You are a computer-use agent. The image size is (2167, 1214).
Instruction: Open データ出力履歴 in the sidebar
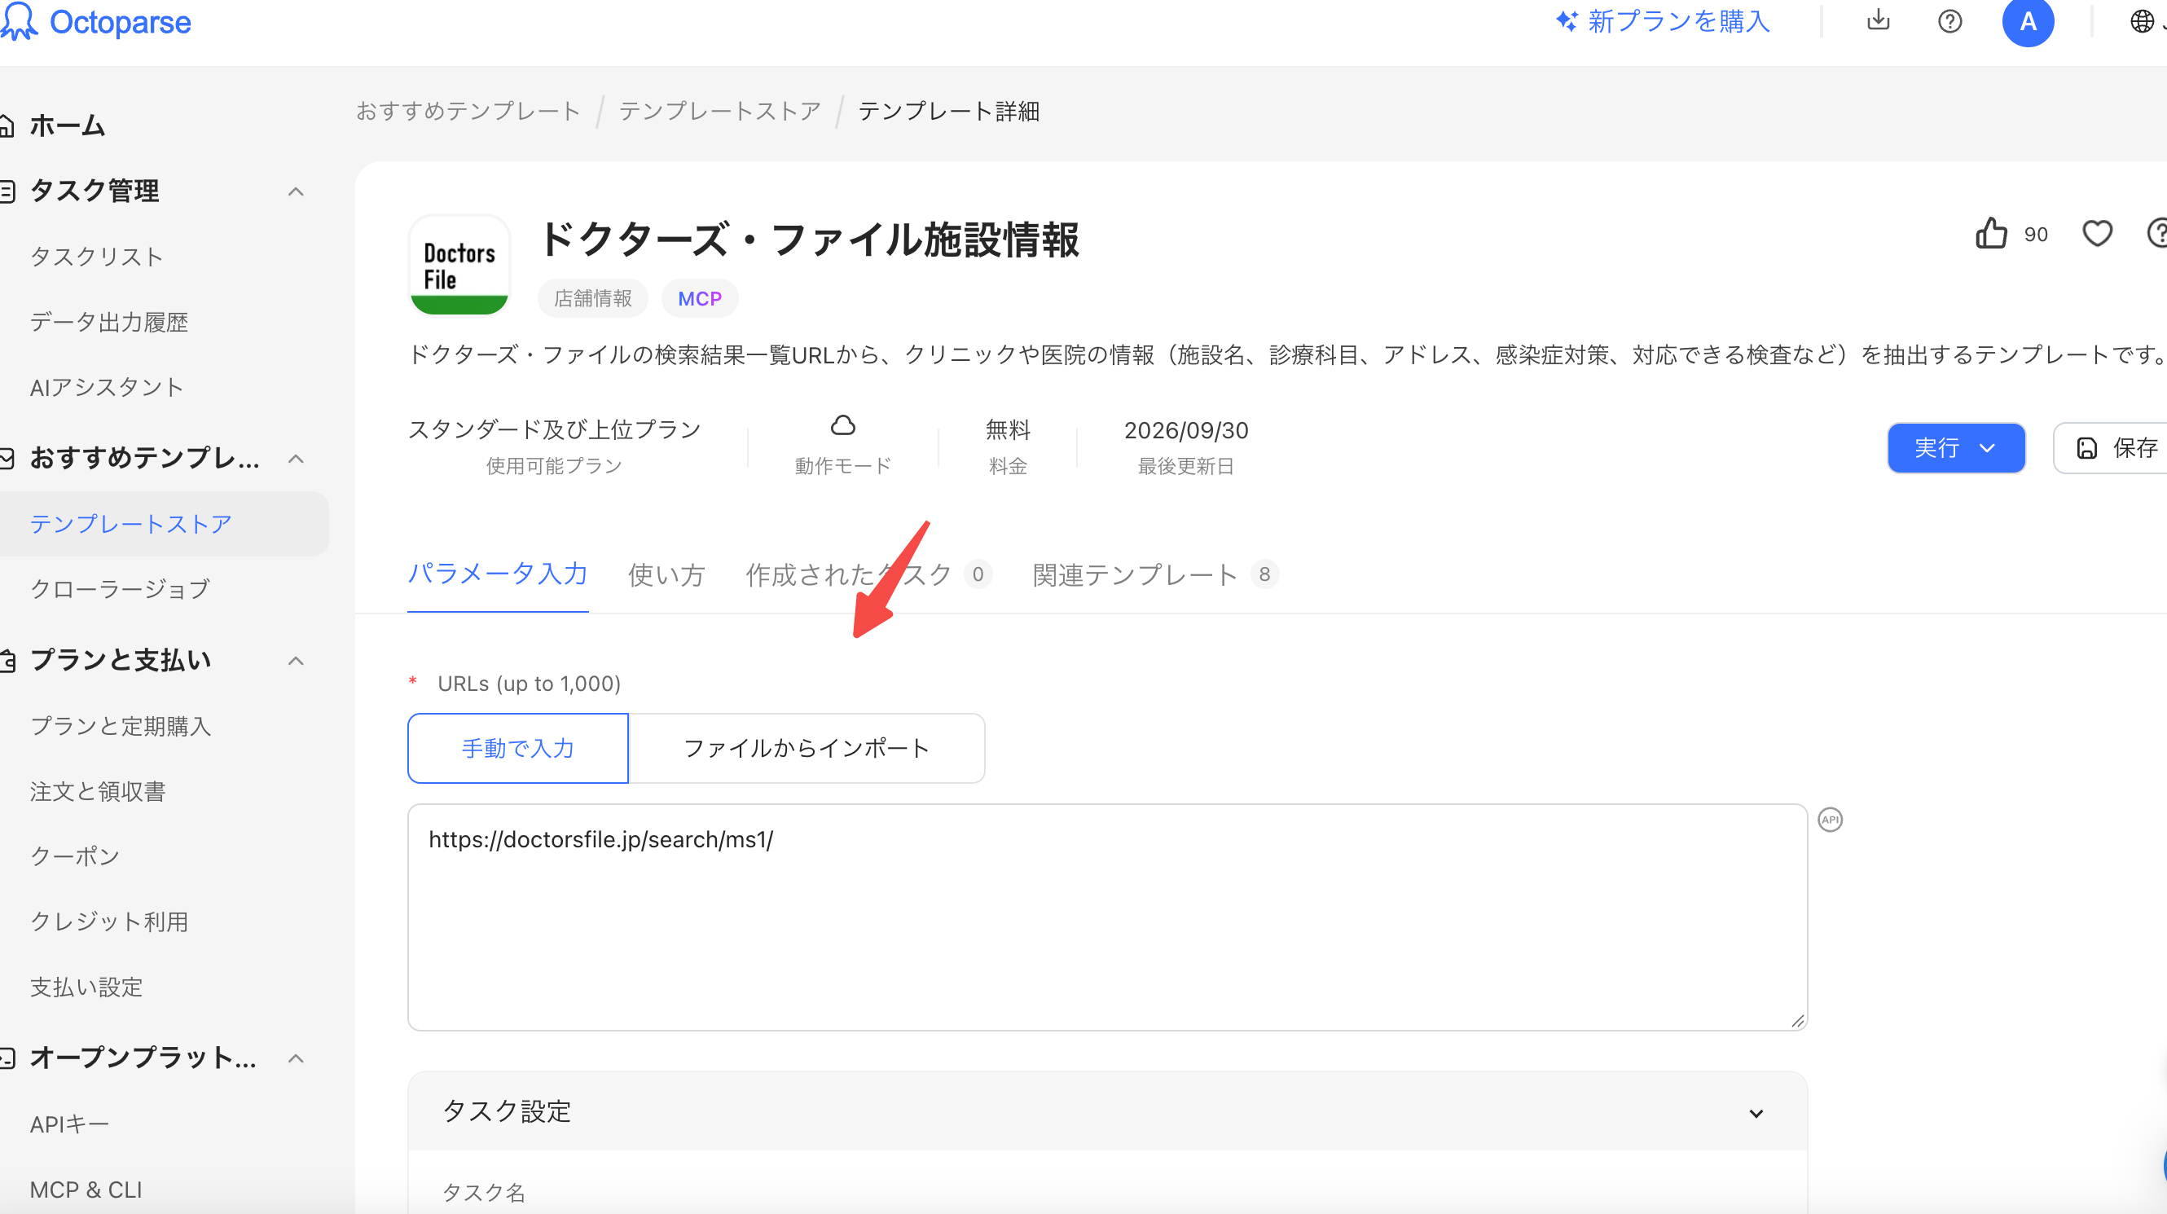pyautogui.click(x=108, y=322)
